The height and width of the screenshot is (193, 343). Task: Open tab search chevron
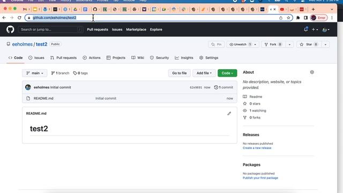click(332, 9)
